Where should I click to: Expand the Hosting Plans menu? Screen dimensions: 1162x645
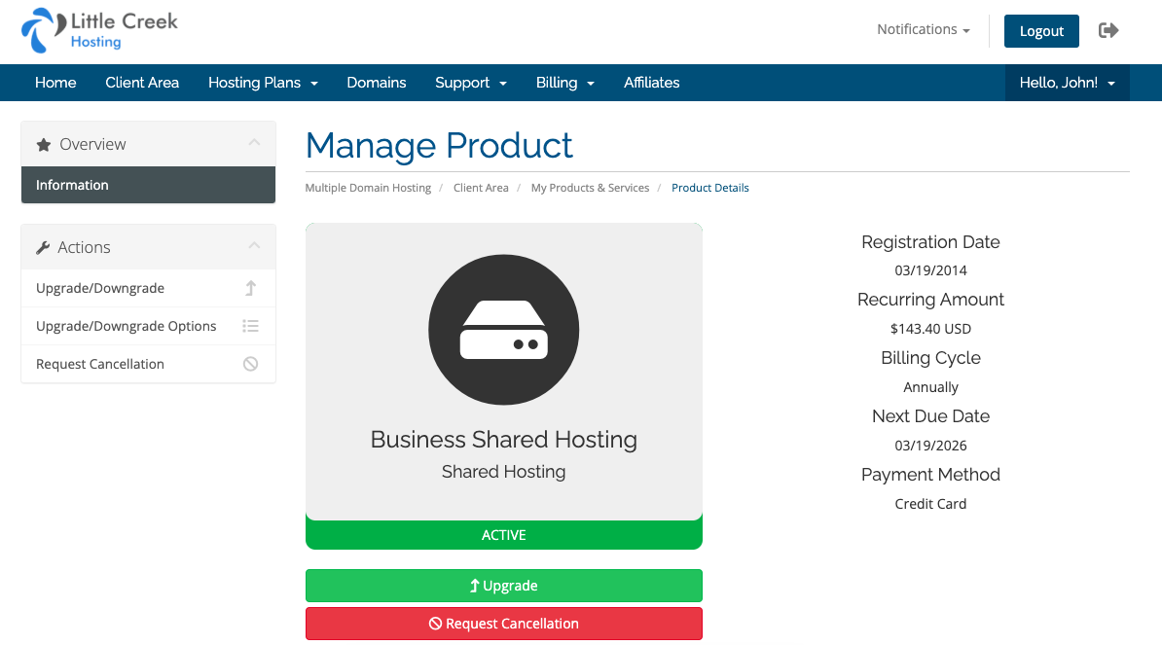263,83
